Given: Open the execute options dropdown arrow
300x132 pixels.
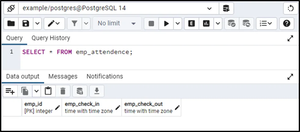Looking at the screenshot, I should coord(178,23).
